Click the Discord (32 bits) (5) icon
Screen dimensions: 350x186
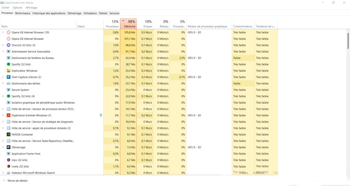point(8,45)
